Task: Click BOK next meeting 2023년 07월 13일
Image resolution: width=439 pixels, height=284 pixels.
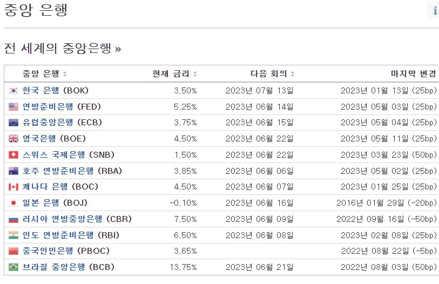Action: pyautogui.click(x=260, y=91)
